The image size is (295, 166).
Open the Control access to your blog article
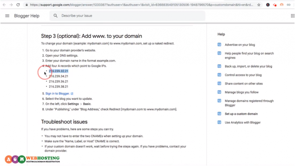pos(243,75)
